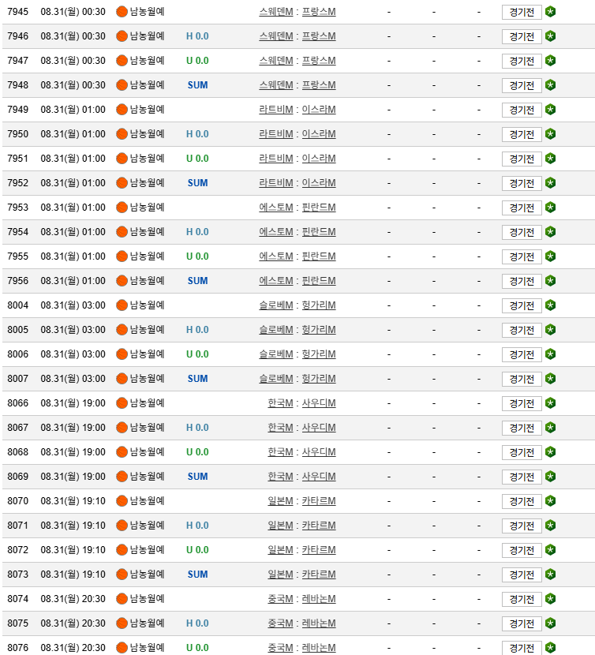Click the star icon for row 8074

click(x=550, y=599)
